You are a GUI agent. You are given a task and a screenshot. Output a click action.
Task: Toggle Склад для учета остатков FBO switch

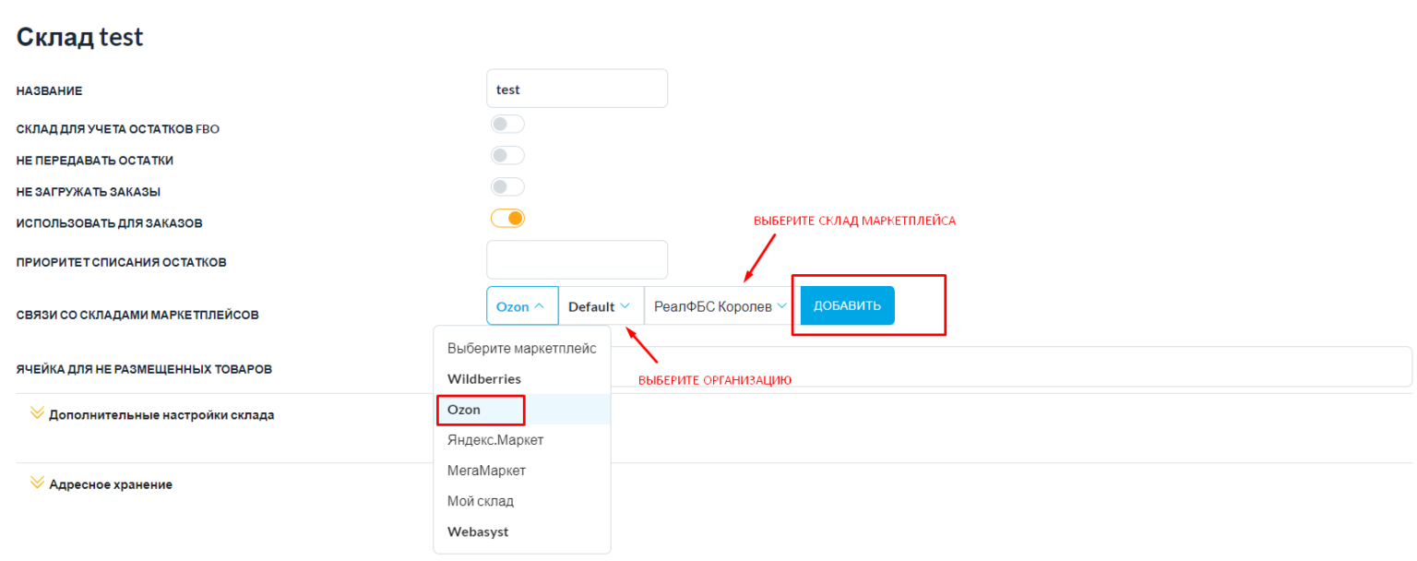(507, 125)
